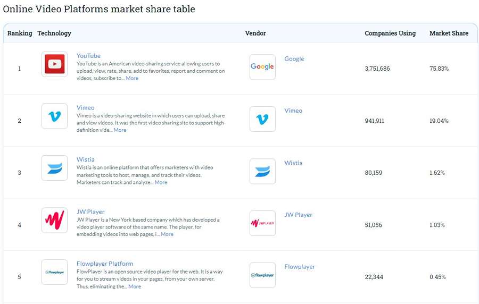The height and width of the screenshot is (304, 479).
Task: Click the YouTube logo icon
Action: (54, 64)
